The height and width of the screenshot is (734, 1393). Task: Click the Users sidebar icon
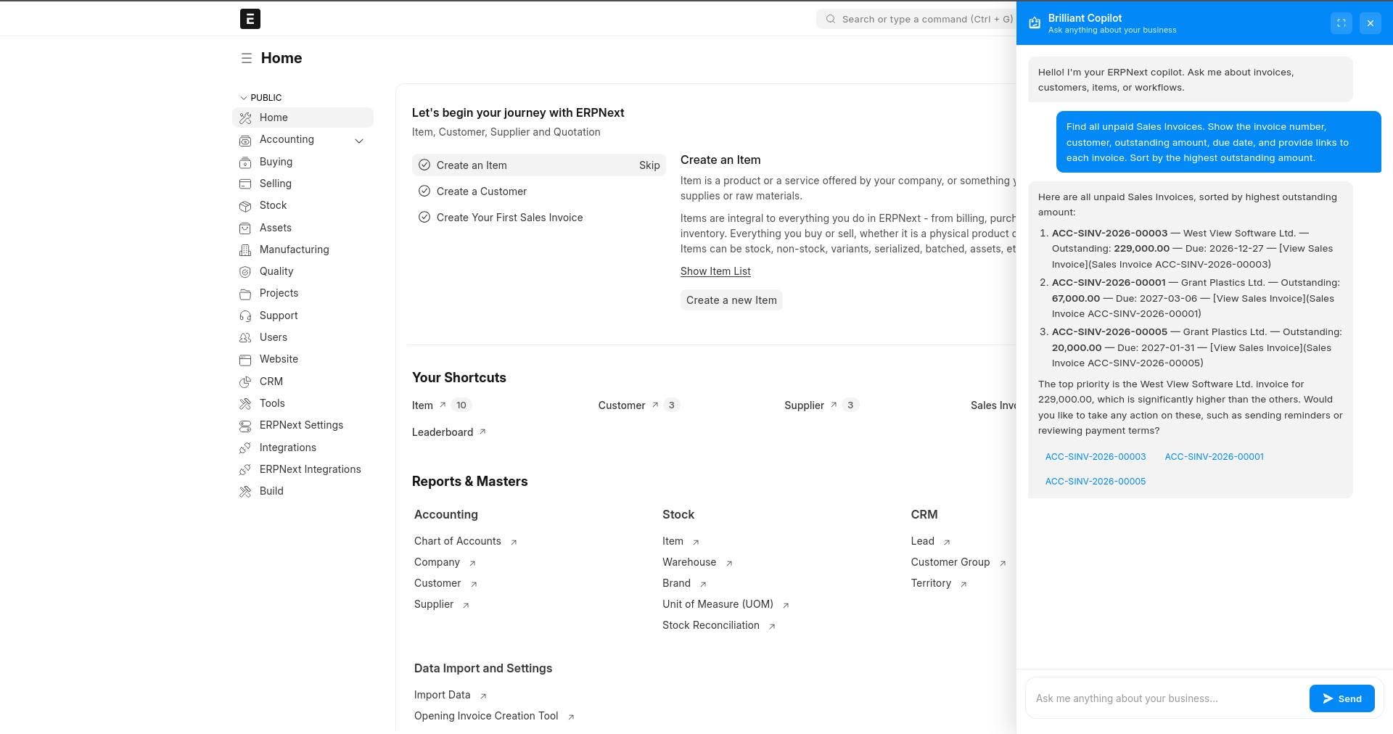(245, 337)
